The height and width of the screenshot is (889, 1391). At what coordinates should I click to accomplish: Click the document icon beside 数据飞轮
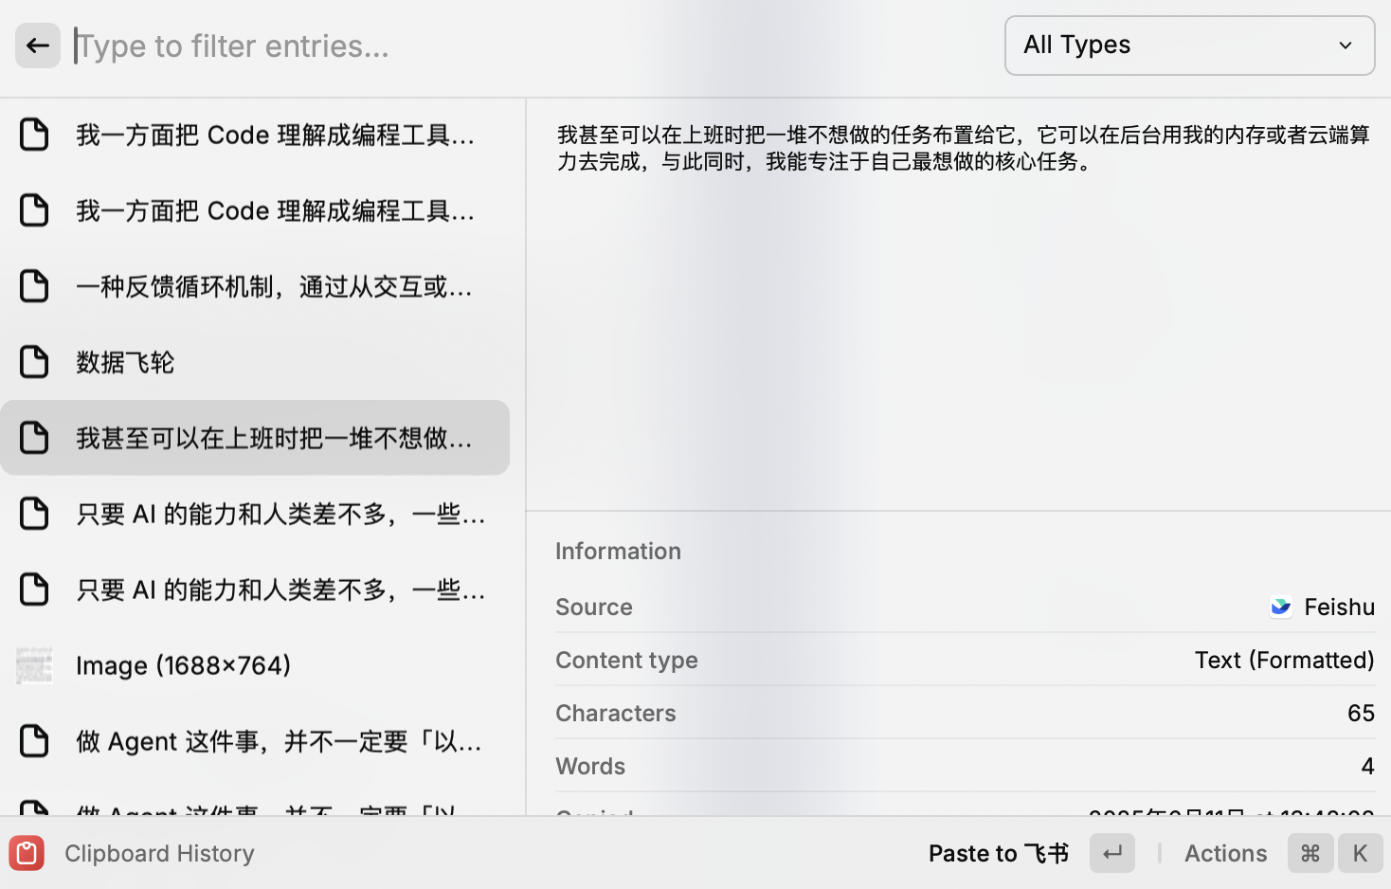pyautogui.click(x=34, y=361)
